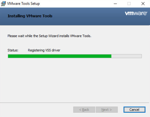Close the VMware Tools Setup window

pos(143,4)
